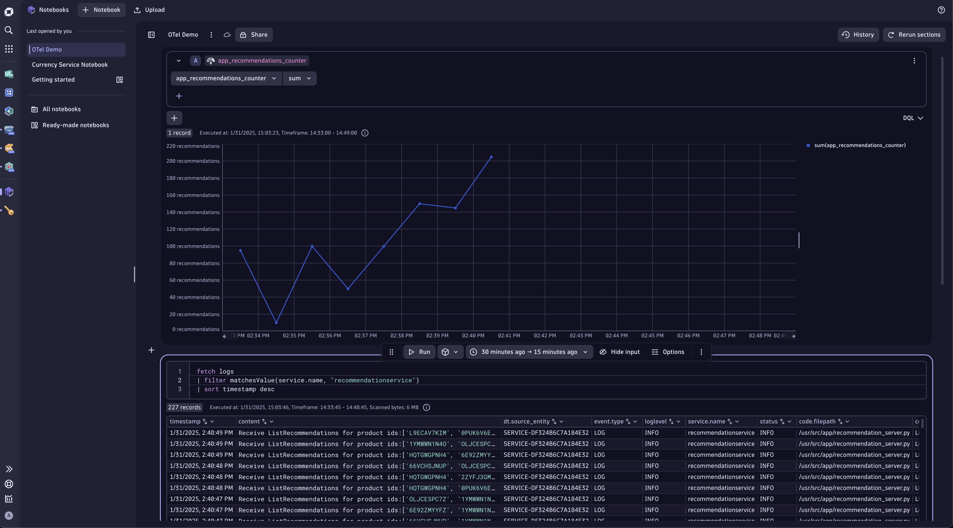The image size is (953, 528).
Task: Open the DQL language selector dropdown
Action: click(x=912, y=118)
